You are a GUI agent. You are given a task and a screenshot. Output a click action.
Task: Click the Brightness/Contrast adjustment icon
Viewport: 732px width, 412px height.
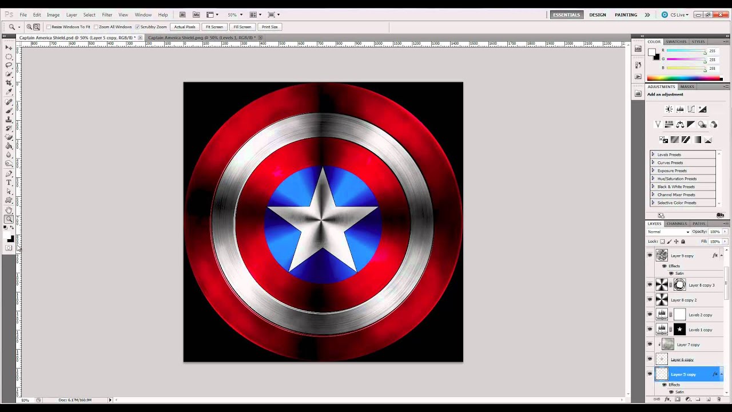669,109
